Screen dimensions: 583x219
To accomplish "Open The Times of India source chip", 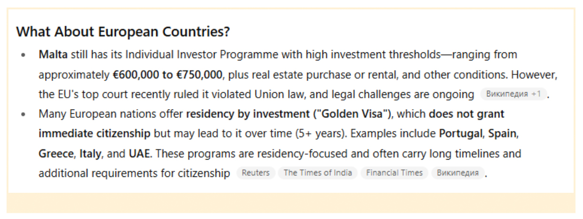I will click(318, 173).
